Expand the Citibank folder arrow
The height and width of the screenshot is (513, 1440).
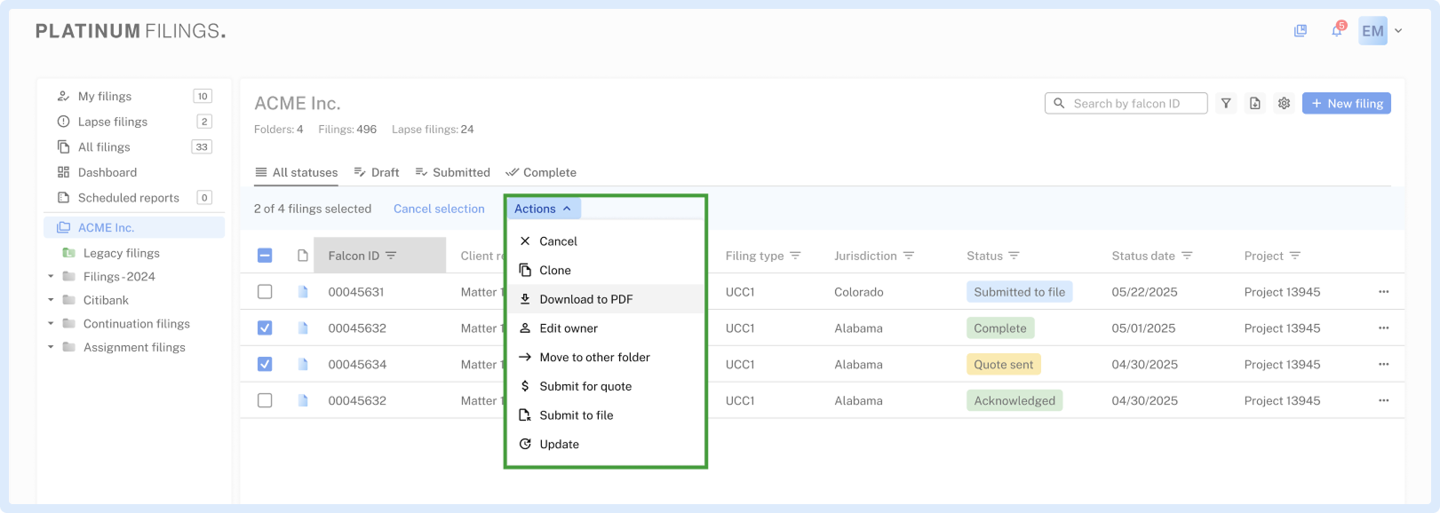[51, 300]
